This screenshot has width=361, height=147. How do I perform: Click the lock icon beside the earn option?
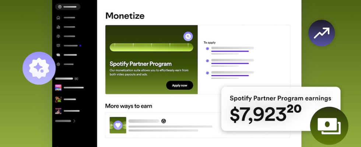164,121
